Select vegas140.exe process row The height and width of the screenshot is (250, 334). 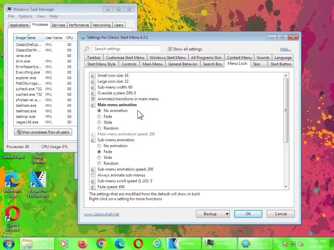[45, 122]
